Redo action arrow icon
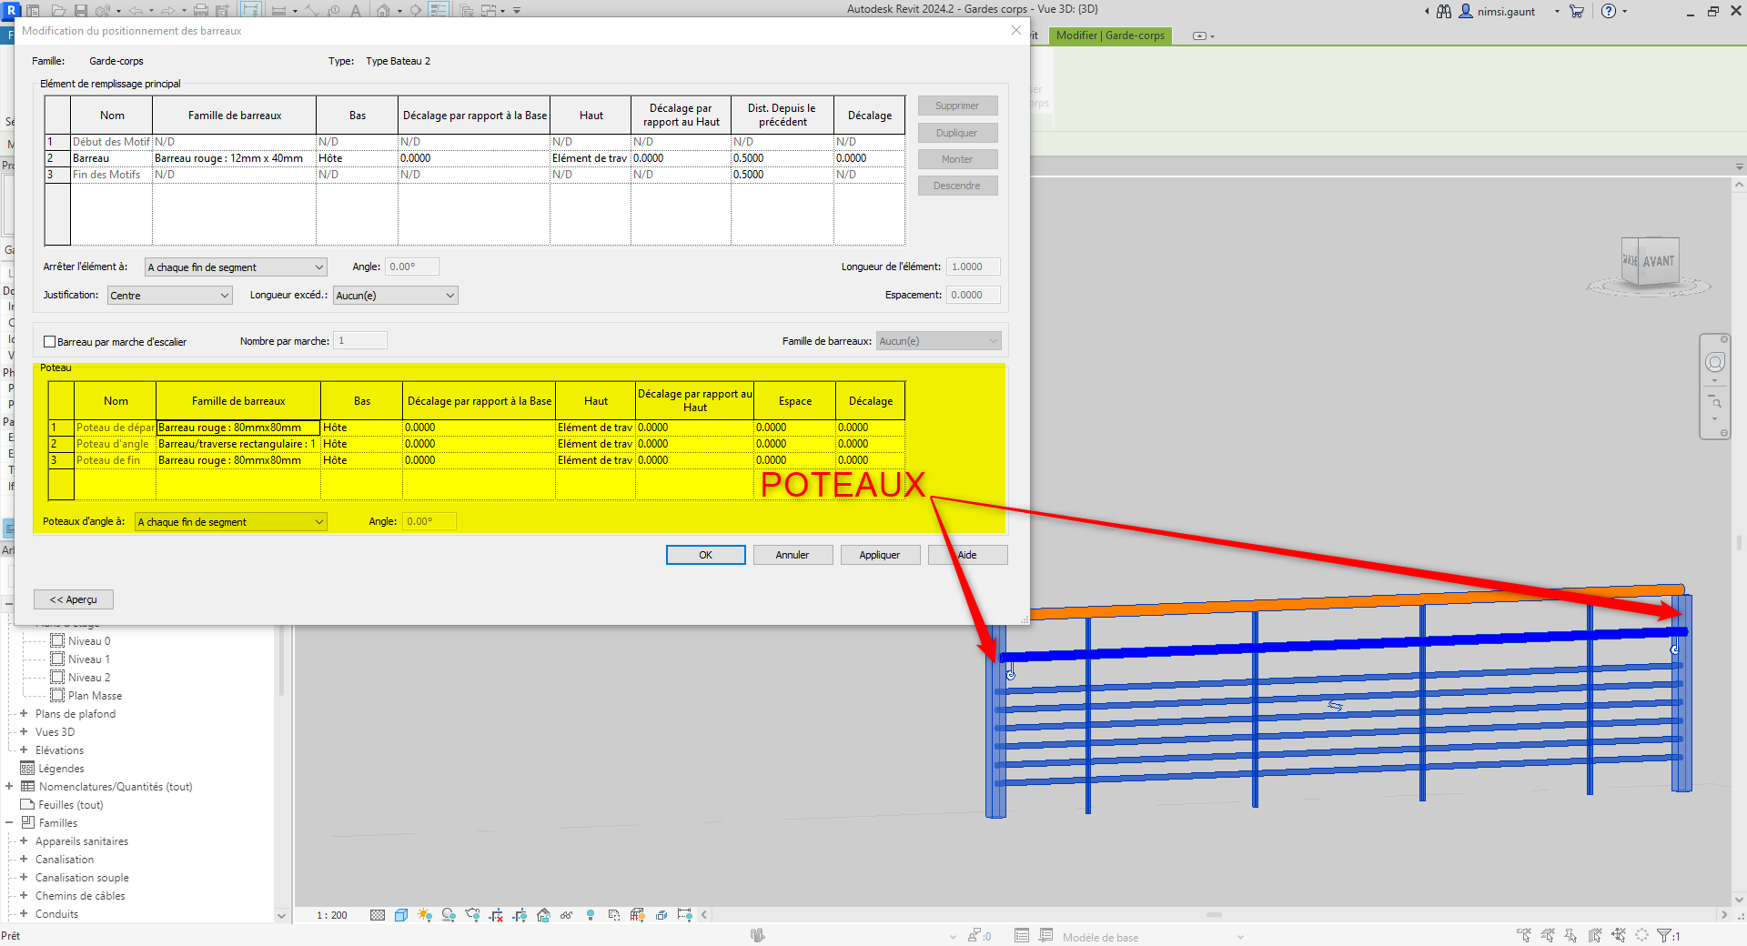Viewport: 1747px width, 946px height. click(167, 11)
